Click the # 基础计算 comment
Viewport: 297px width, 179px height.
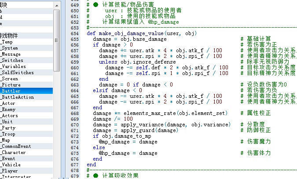pyautogui.click(x=256, y=39)
